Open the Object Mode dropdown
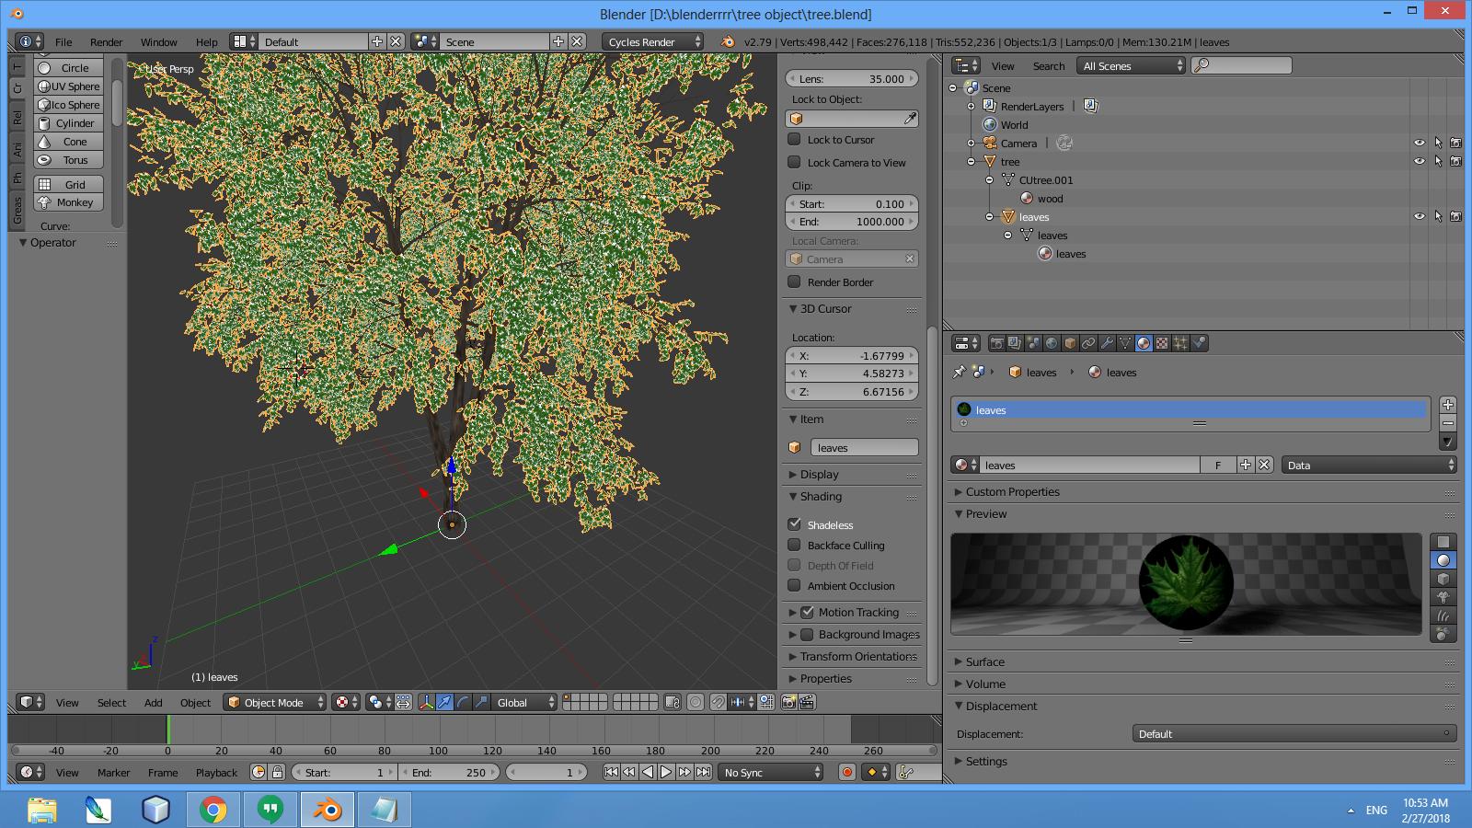1472x828 pixels. (x=275, y=702)
